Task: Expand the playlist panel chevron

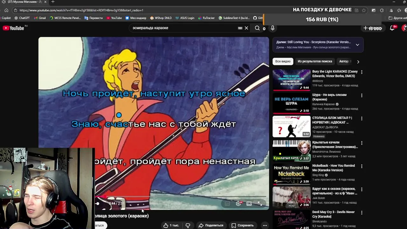Action: 357,45
